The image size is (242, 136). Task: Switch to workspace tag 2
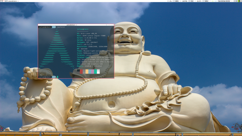tap(2, 1)
